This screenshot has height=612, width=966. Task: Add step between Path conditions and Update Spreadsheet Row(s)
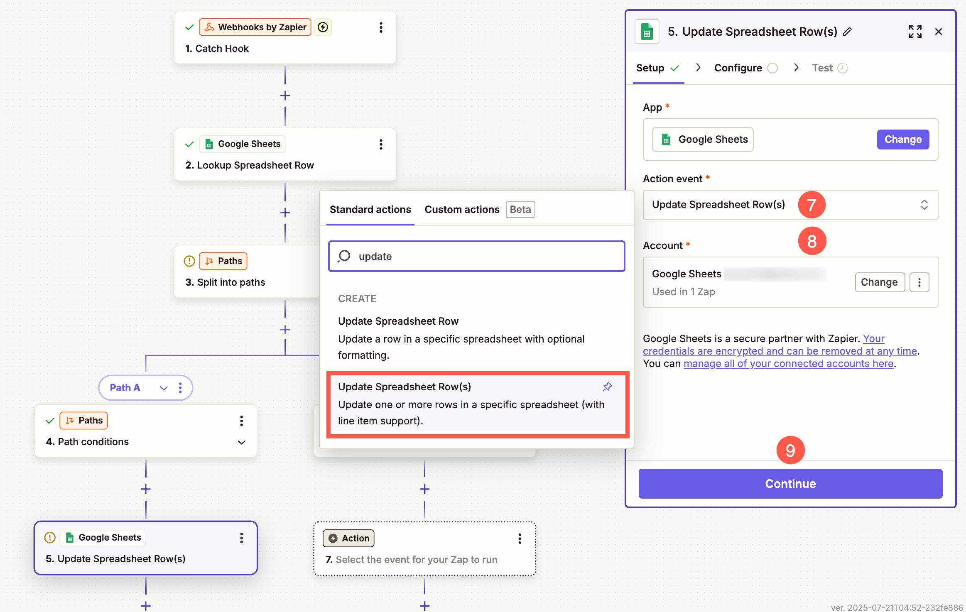pos(145,489)
